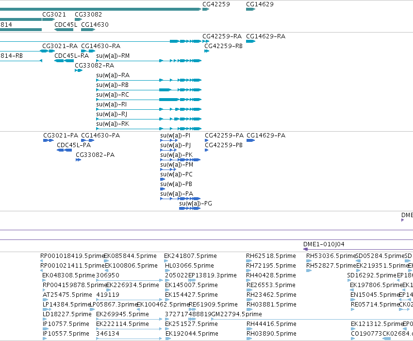Click the su(w[a])-PC protein label
The width and height of the screenshot is (413, 341).
(177, 174)
